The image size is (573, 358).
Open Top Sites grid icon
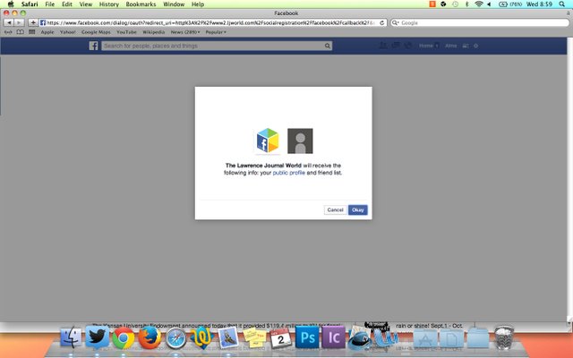(32, 32)
